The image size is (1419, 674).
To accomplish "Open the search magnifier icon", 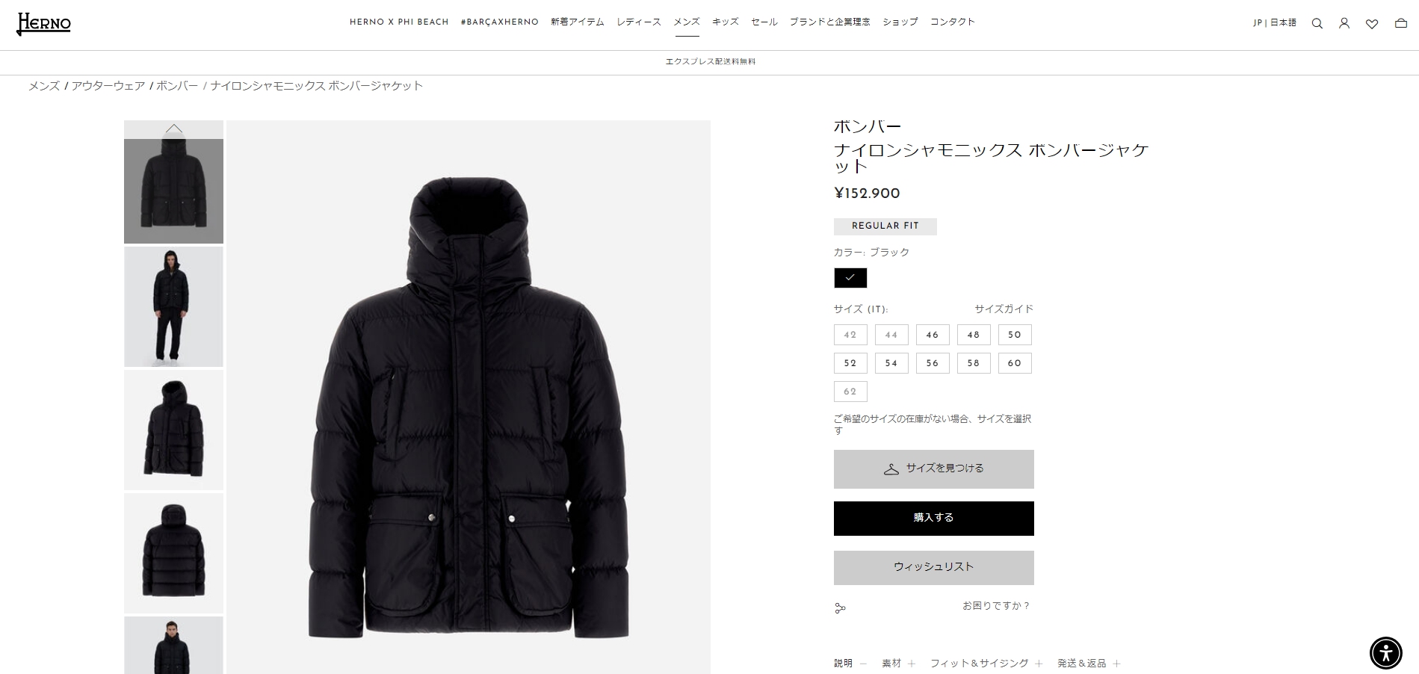I will click(x=1317, y=23).
